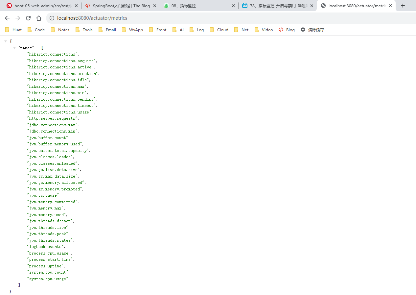Click the forward navigation arrow
The image size is (416, 295).
click(18, 18)
